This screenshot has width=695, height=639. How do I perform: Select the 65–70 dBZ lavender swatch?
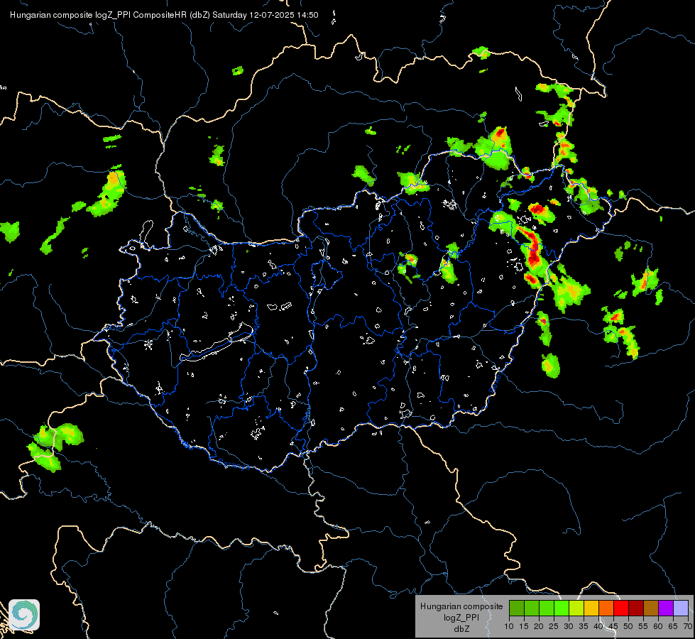pos(681,608)
